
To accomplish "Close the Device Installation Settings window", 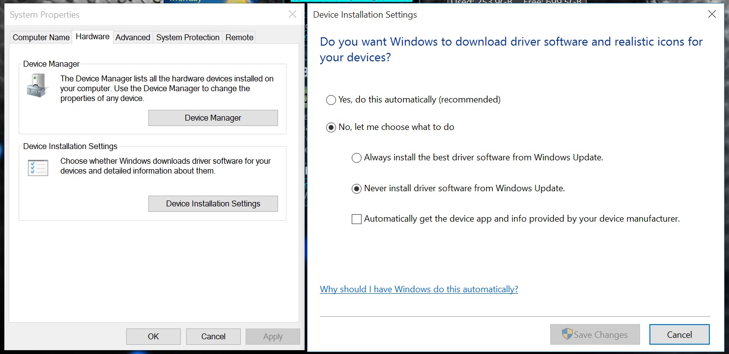I will click(x=712, y=14).
